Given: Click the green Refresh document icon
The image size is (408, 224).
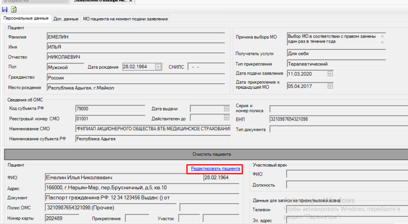Looking at the screenshot, I should 14,10.
